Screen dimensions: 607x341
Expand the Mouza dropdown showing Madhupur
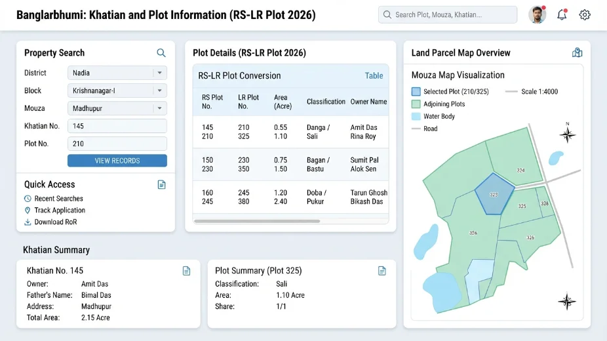117,108
